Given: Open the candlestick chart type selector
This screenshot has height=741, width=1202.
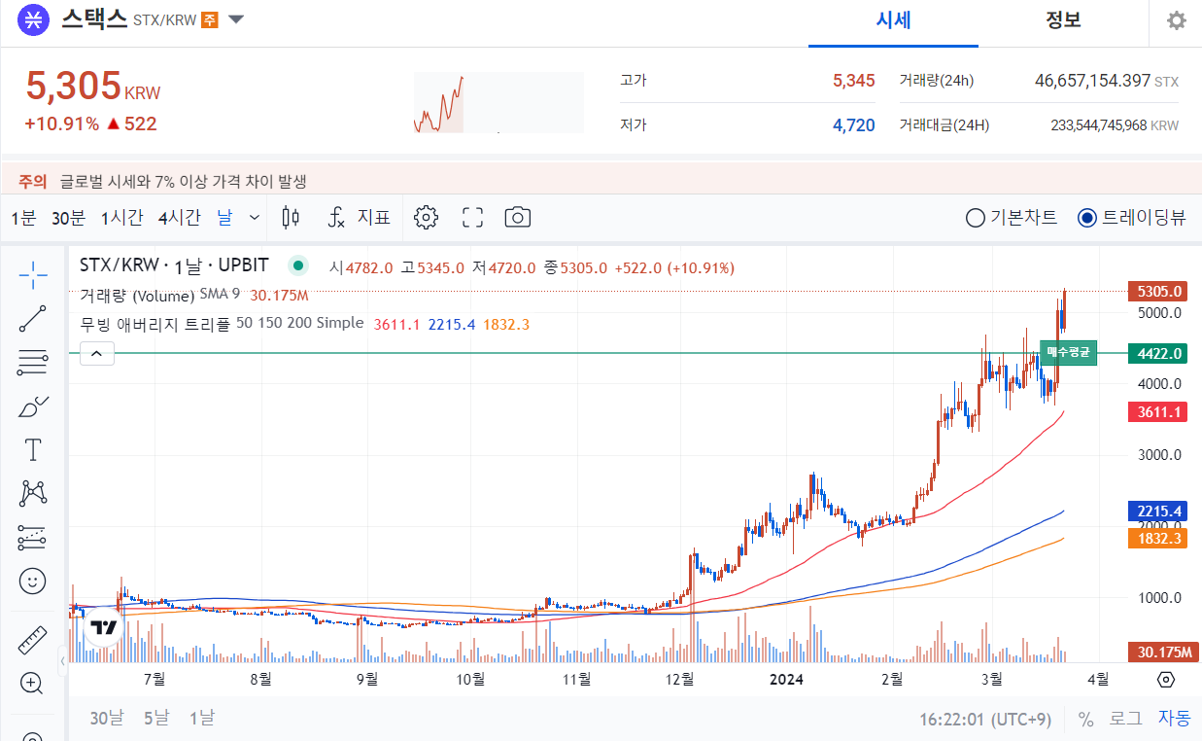Looking at the screenshot, I should pos(290,217).
